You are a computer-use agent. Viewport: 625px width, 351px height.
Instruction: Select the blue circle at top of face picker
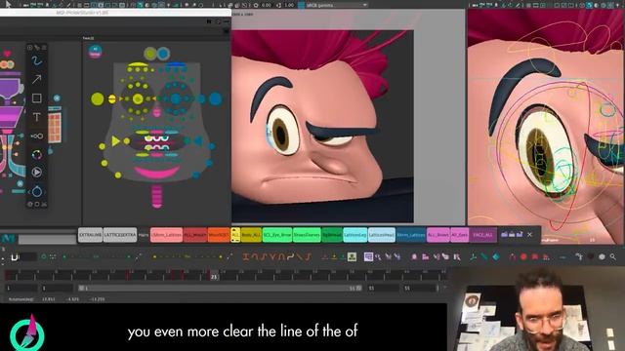click(x=163, y=53)
